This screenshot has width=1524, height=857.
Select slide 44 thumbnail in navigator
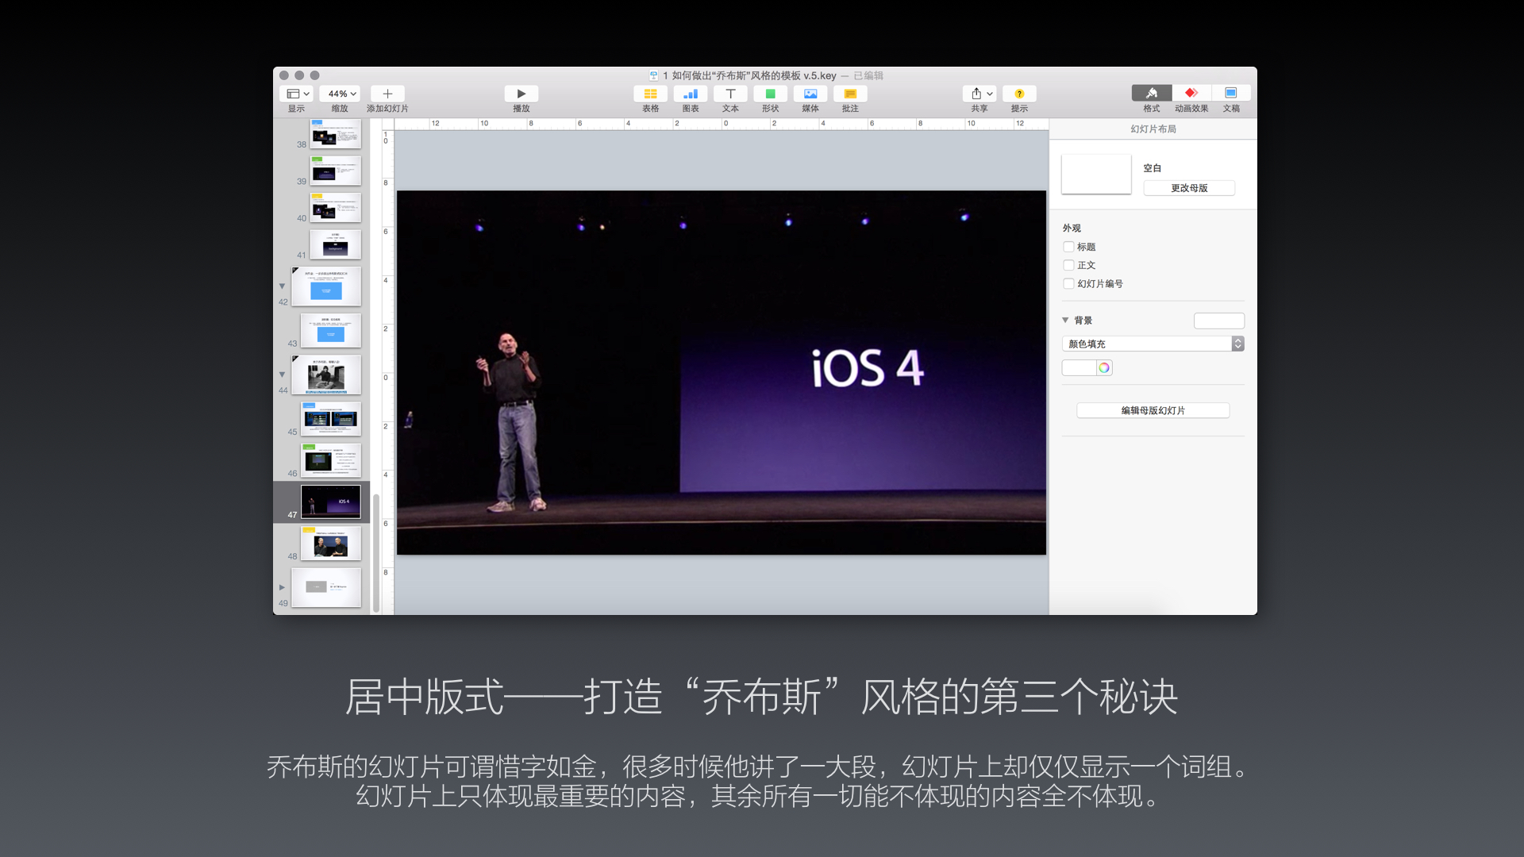[326, 375]
